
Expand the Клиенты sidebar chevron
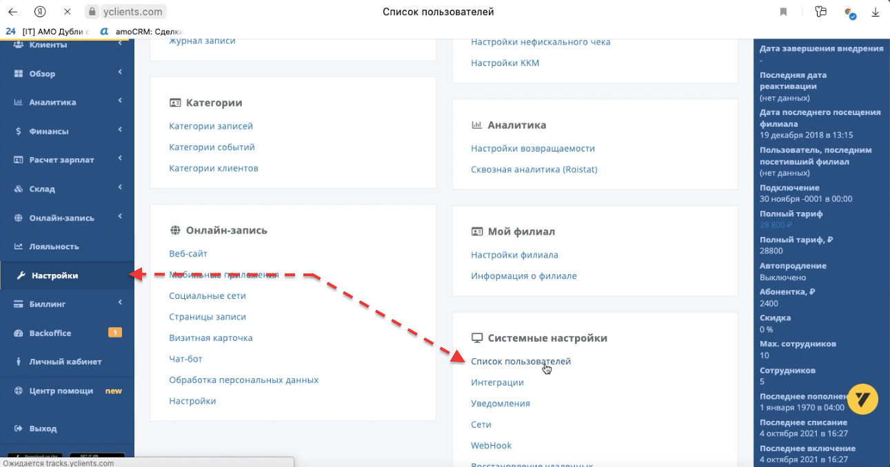click(120, 43)
